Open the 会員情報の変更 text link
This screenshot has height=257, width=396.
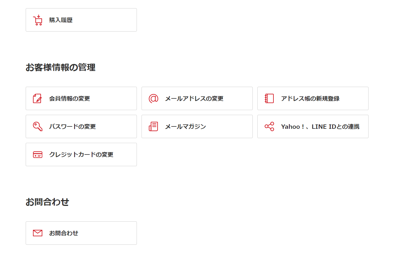pos(69,98)
